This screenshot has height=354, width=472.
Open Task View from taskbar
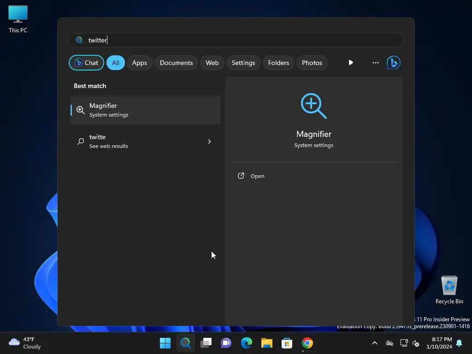click(206, 343)
